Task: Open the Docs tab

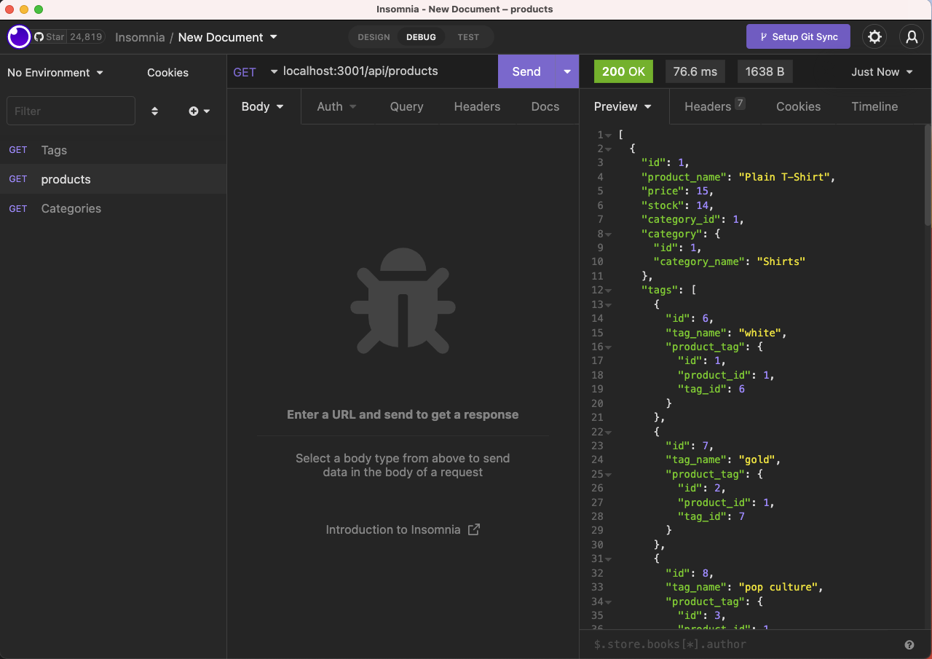Action: tap(545, 106)
